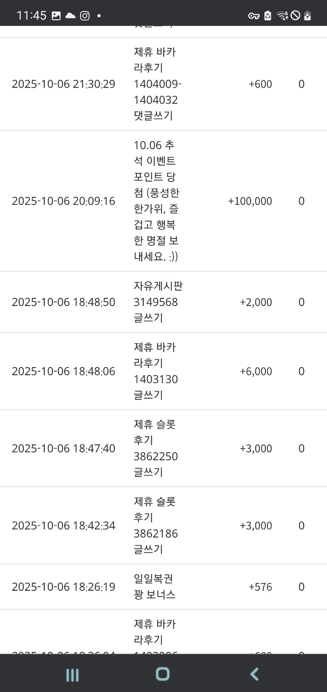Tap the 11:45 clock in status bar
The height and width of the screenshot is (692, 327).
click(31, 16)
